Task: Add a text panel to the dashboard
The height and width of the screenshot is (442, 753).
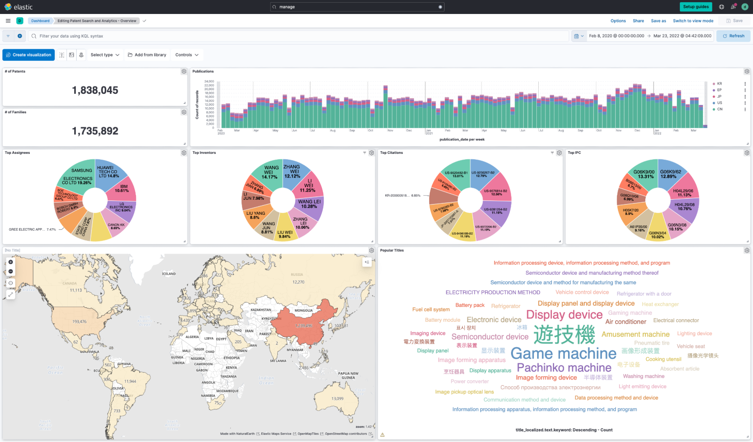Action: [x=62, y=55]
